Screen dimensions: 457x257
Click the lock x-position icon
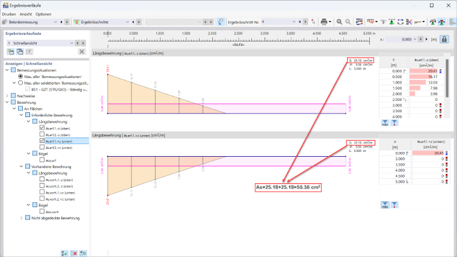click(444, 39)
